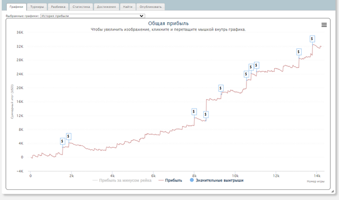Image resolution: width=339 pixels, height=200 pixels.
Task: Open the Опубликовать tab
Action: point(151,7)
